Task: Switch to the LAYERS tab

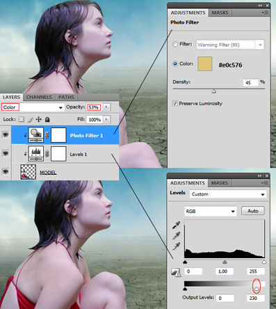Action: pos(11,97)
